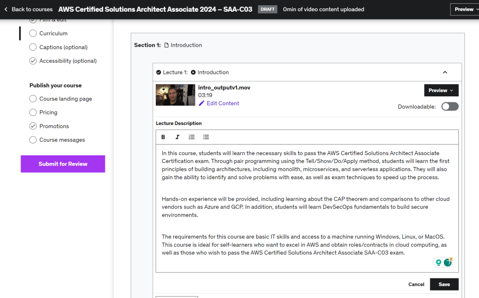Image resolution: width=479 pixels, height=298 pixels.
Task: Select Accessibility (optional) step
Action: pos(63,61)
